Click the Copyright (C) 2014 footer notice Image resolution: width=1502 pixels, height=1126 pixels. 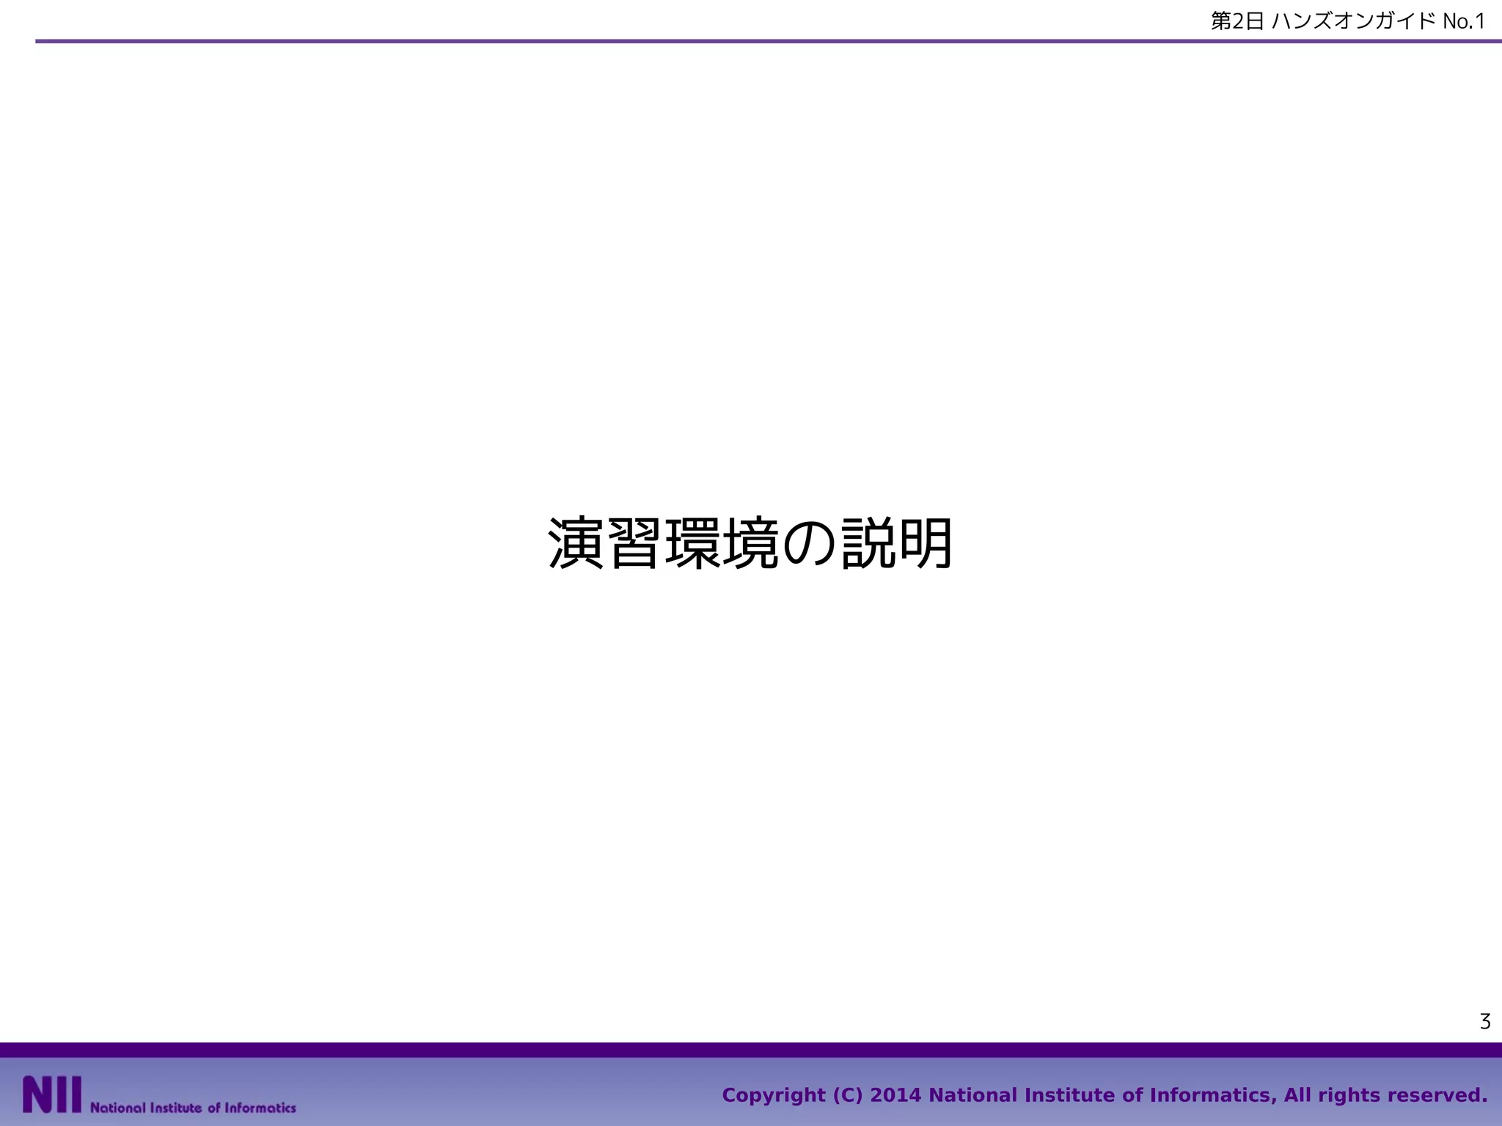pyautogui.click(x=1104, y=1095)
